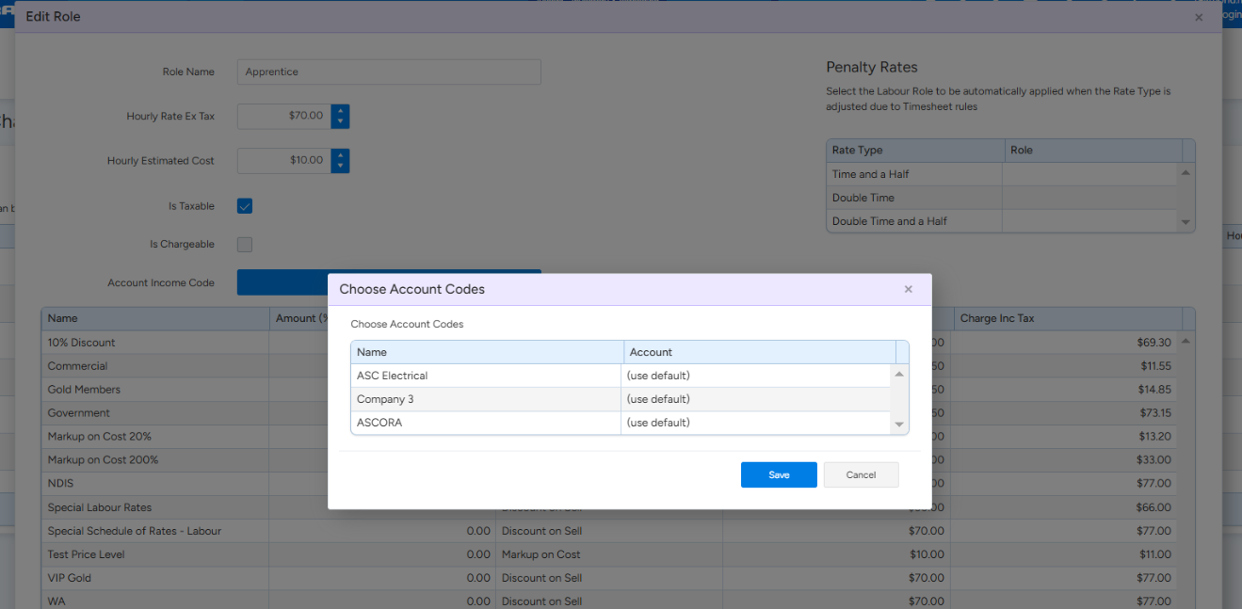This screenshot has height=609, width=1242.
Task: Close the Choose Account Codes dialog
Action: 908,289
